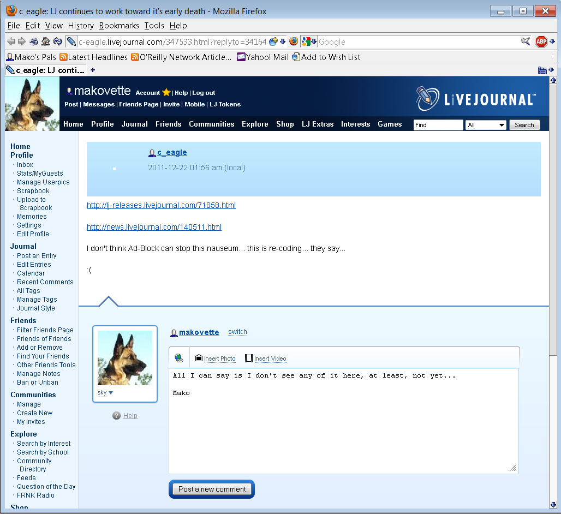
Task: Click the browser Home toolbar icon
Action: pyautogui.click(x=46, y=41)
